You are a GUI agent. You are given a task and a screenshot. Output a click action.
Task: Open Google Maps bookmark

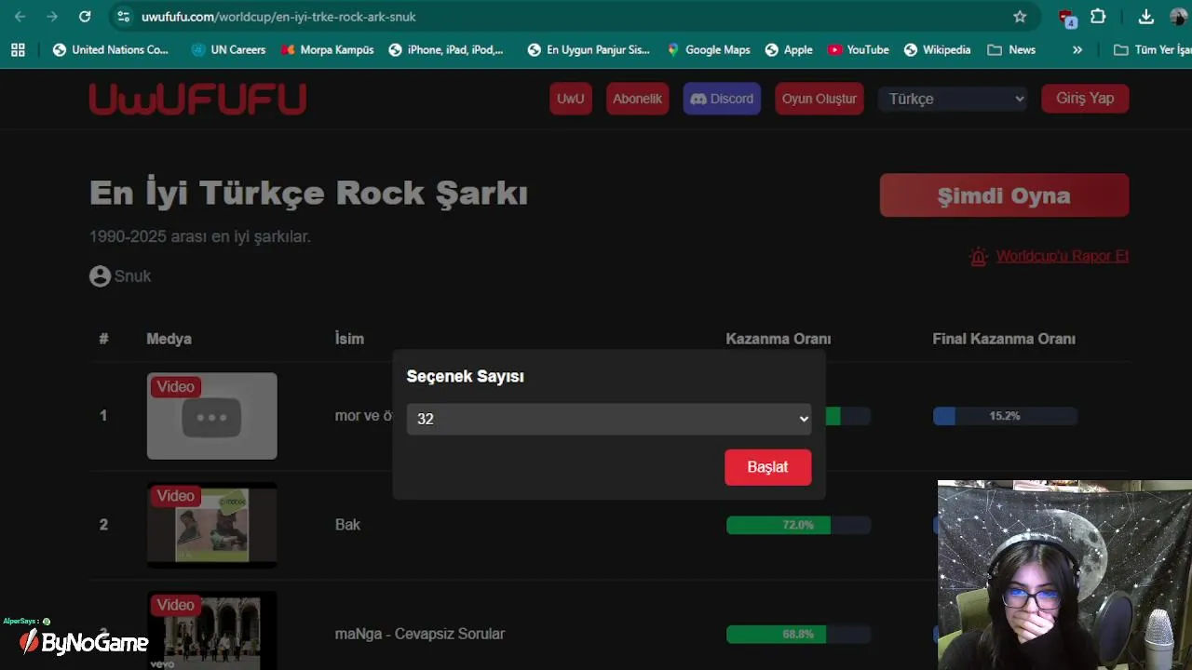coord(708,49)
